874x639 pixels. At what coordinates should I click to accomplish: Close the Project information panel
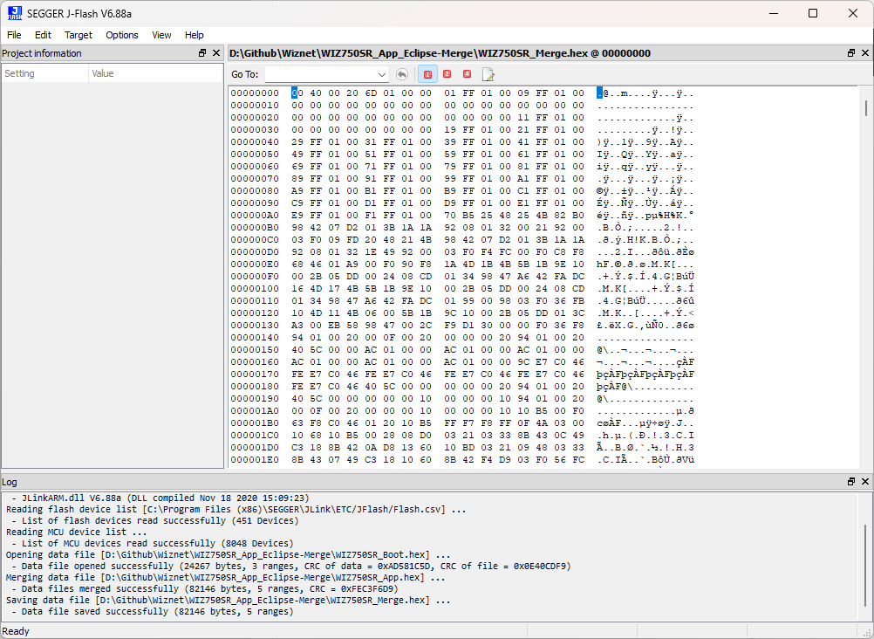[216, 53]
